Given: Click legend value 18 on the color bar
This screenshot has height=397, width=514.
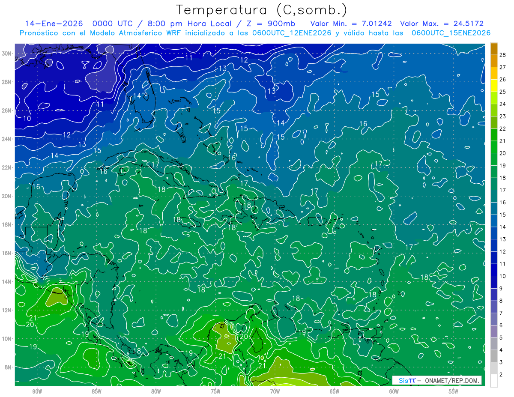Looking at the screenshot, I should (x=503, y=178).
